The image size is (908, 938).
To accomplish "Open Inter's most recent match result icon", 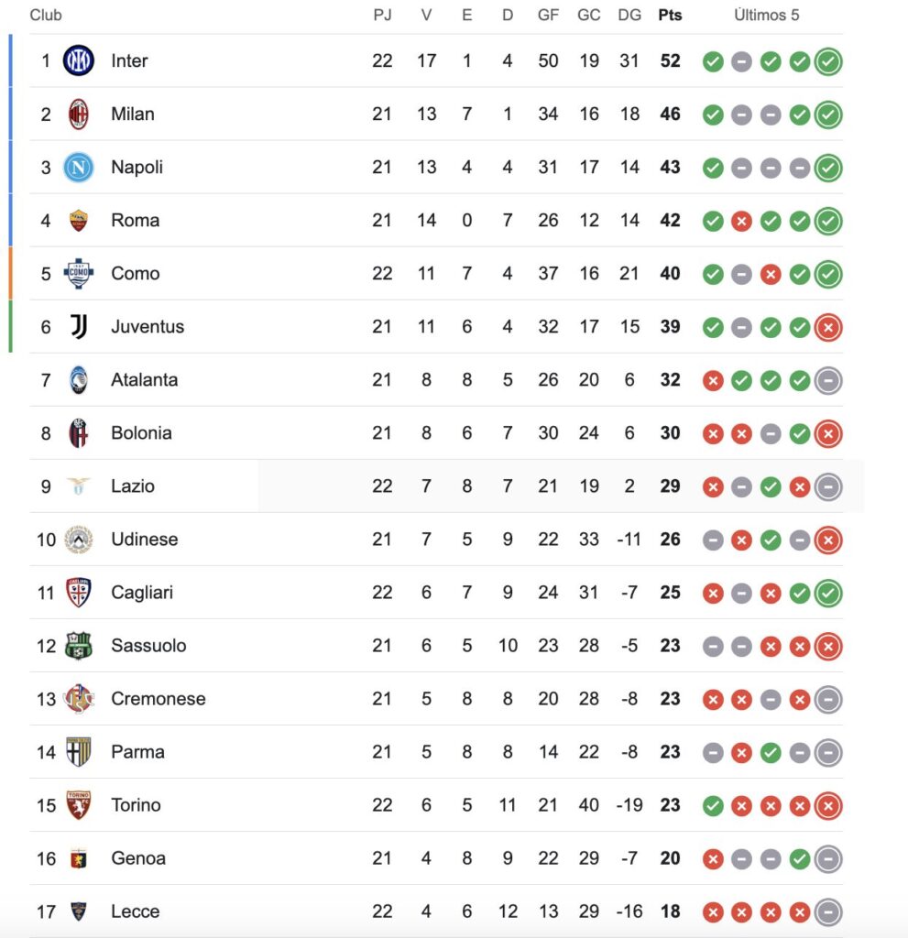I will [828, 61].
